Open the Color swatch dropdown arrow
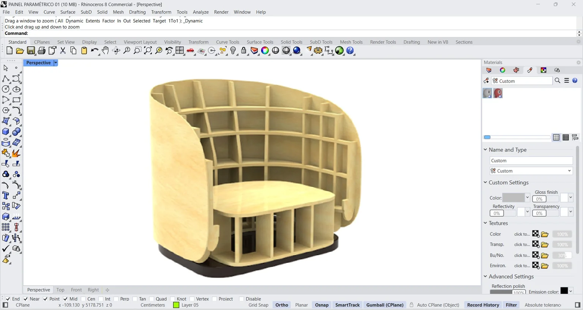The image size is (583, 310). point(527,198)
